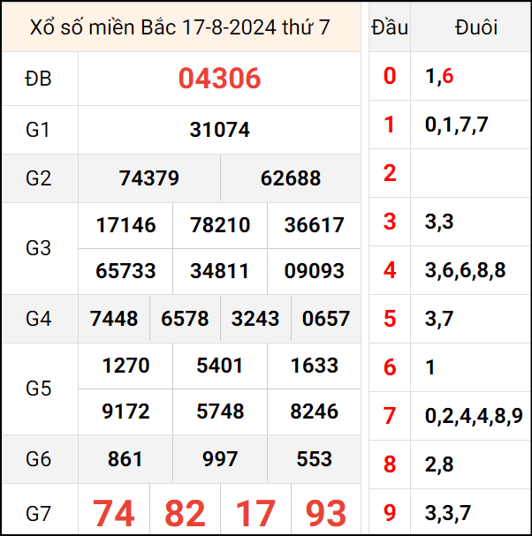532x536 pixels.
Task: Click G3 number 09093
Action: (x=314, y=271)
